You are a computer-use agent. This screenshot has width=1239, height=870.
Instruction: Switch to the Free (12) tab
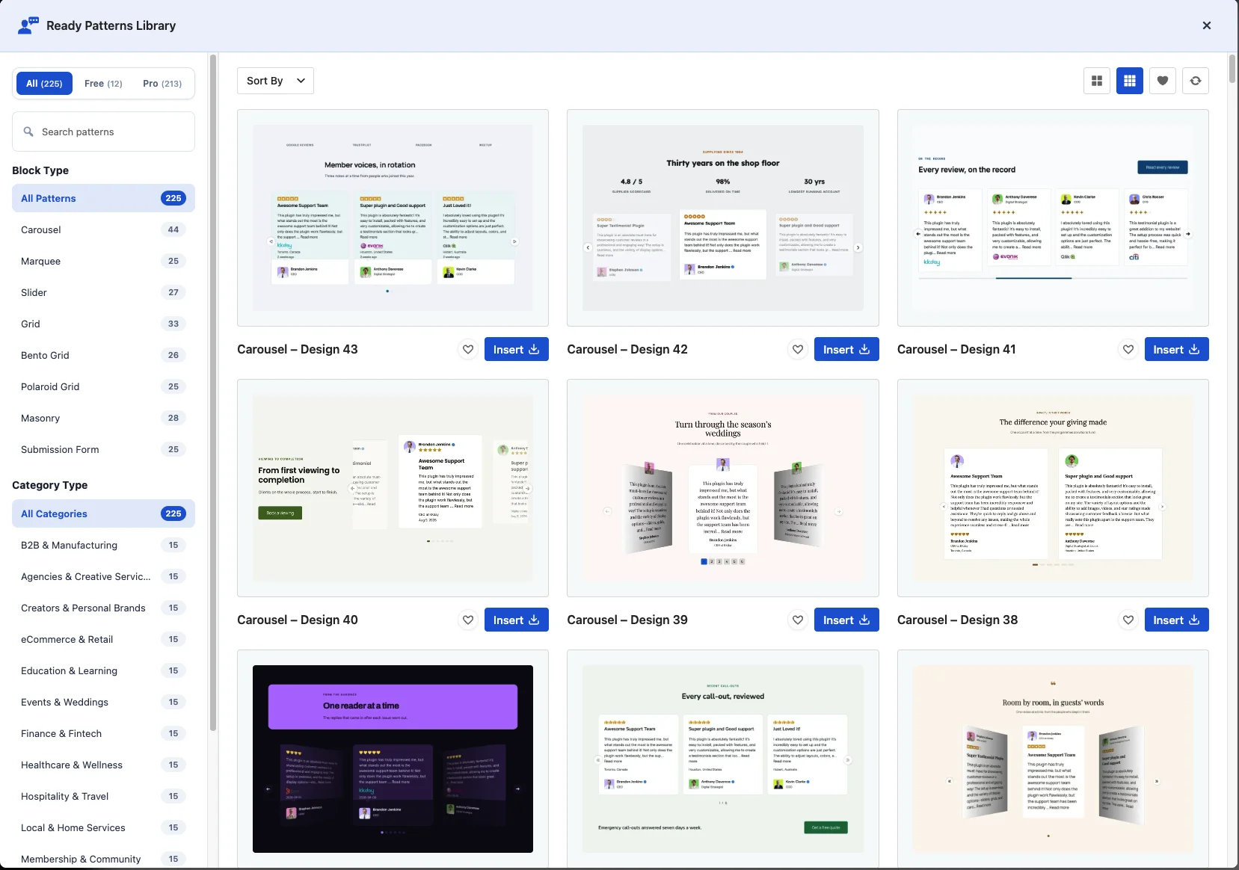[x=103, y=83]
